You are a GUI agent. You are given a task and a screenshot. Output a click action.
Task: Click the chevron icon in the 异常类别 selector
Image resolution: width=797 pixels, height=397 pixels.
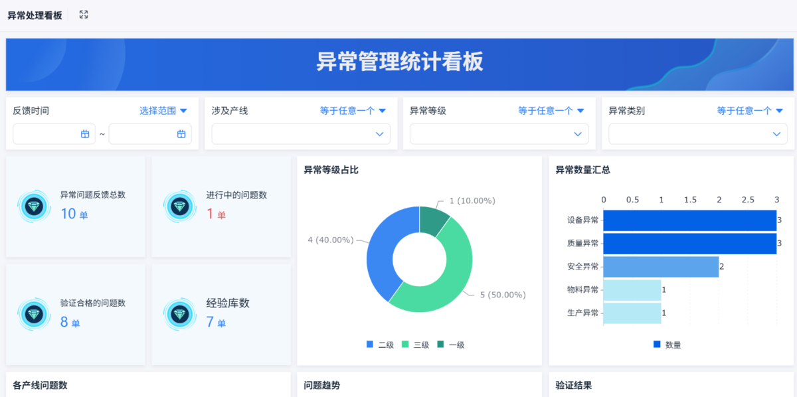[776, 134]
